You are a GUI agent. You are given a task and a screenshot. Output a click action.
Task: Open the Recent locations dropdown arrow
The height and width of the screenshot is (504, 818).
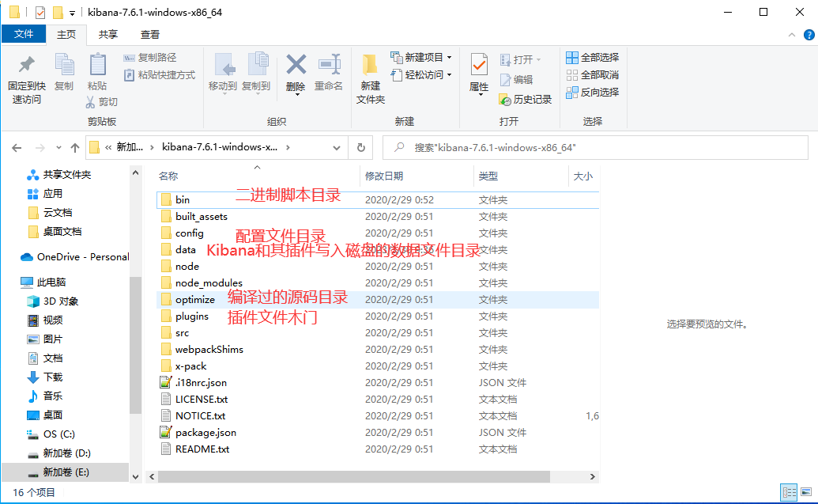click(x=59, y=148)
